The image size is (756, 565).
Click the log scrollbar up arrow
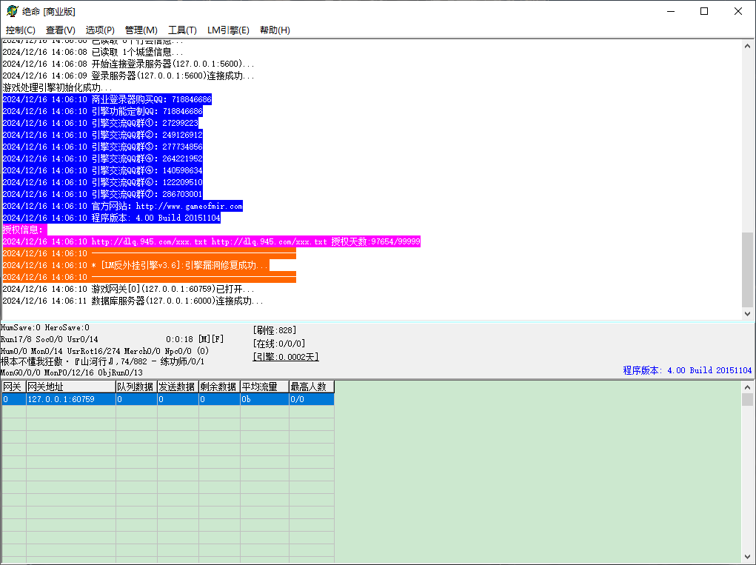(747, 46)
